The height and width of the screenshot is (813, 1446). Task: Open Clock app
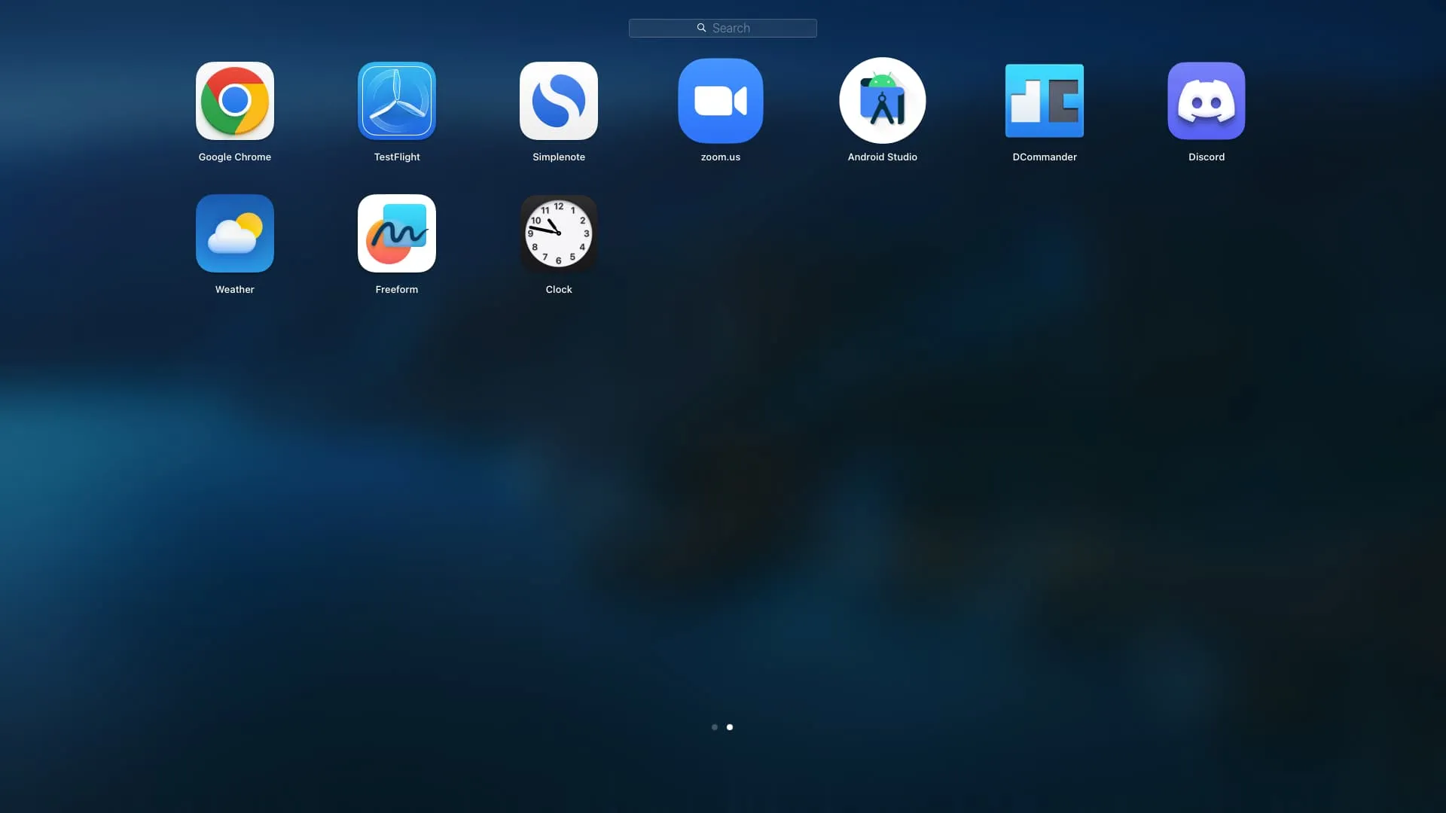tap(558, 233)
